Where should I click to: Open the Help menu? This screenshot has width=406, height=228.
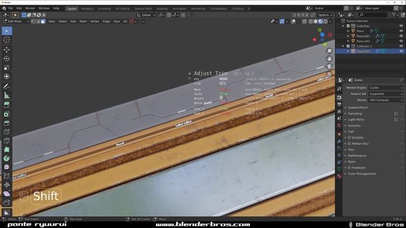(x=56, y=8)
